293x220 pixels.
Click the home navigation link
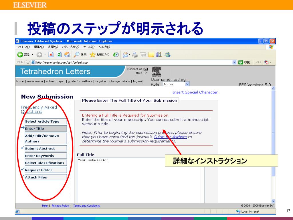coord(20,81)
